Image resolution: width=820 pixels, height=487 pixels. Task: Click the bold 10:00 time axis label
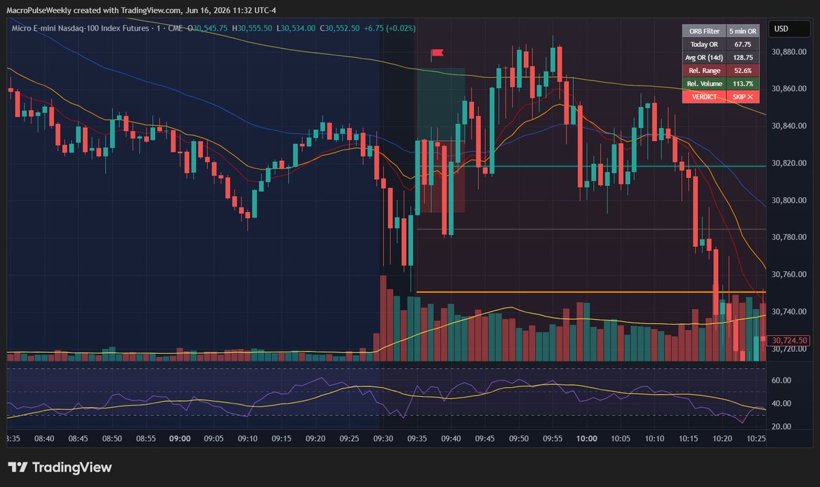(586, 438)
